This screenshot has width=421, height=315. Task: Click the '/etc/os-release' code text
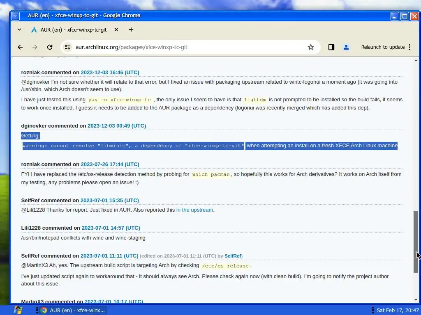click(x=225, y=266)
